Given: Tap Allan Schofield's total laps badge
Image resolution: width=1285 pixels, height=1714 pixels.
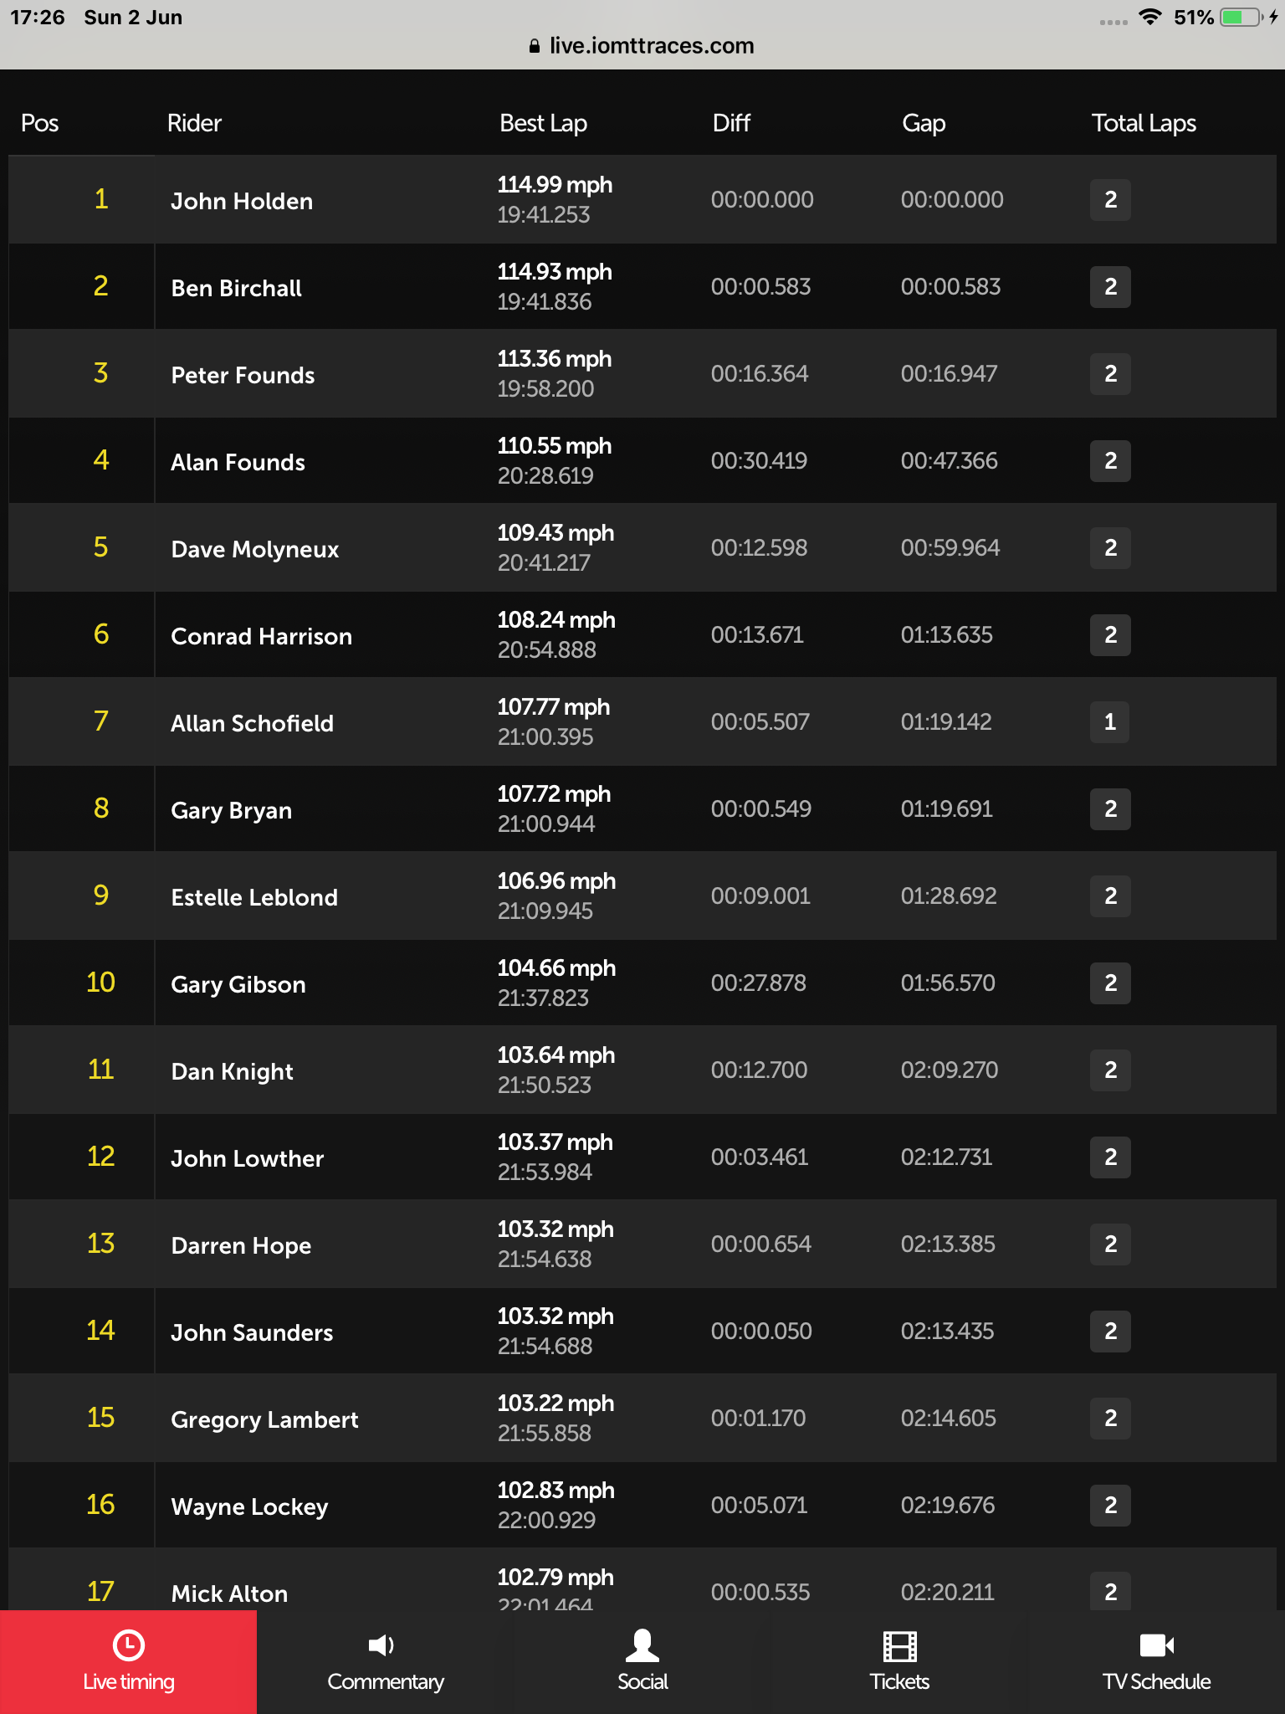Looking at the screenshot, I should [x=1109, y=721].
